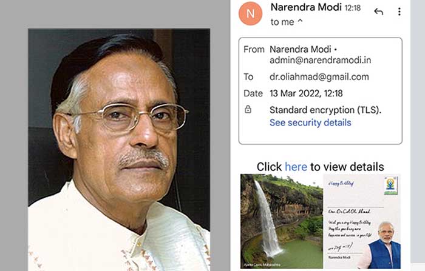
Task: Click the reply arrow icon
Action: [x=378, y=12]
